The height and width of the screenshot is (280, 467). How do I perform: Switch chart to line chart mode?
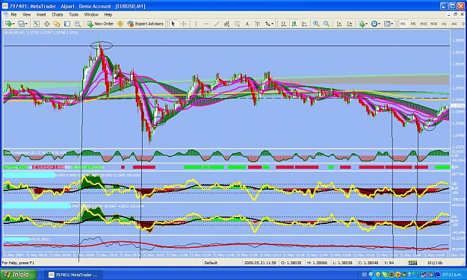click(x=304, y=24)
